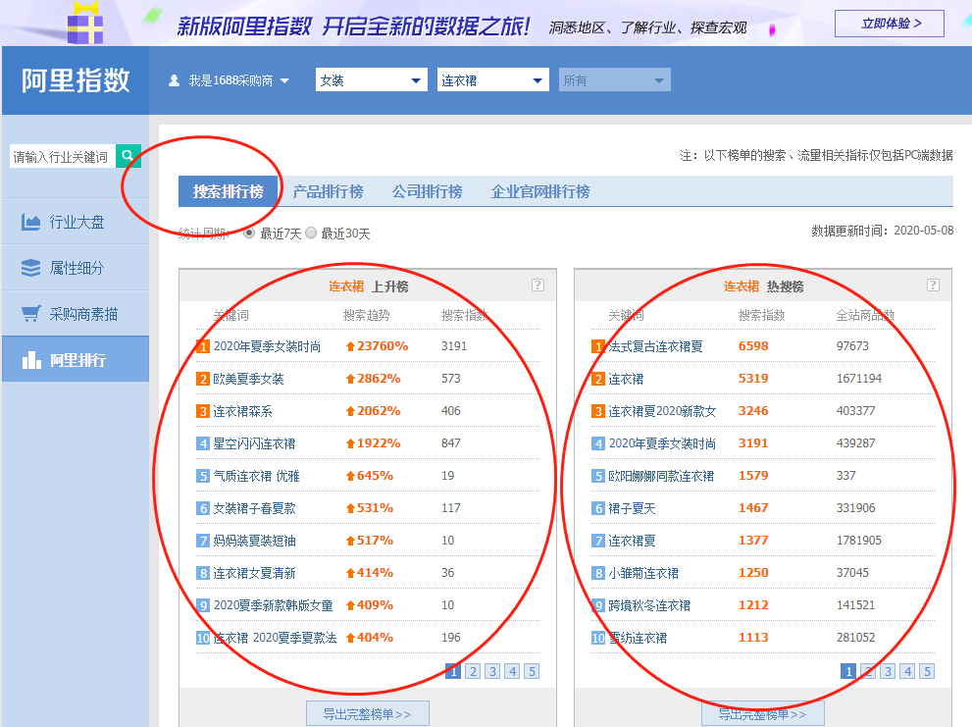
Task: Open keyword 女装裙子春夏款
Action: pyautogui.click(x=254, y=508)
